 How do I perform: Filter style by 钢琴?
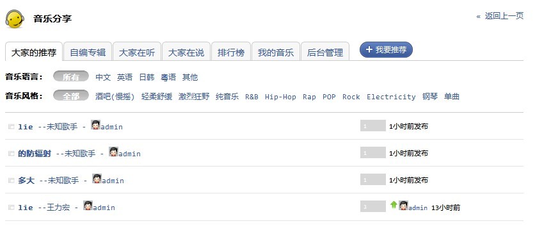[x=430, y=97]
